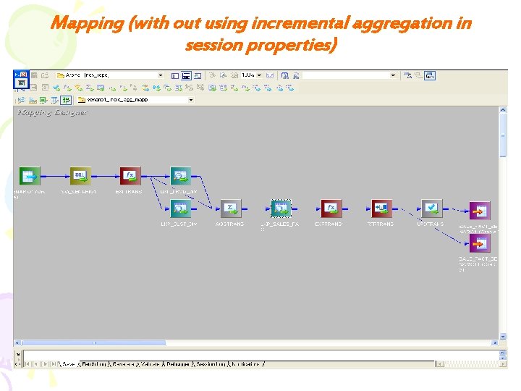Switch to the Generate output tab
Image resolution: width=521 pixels, height=391 pixels.
point(123,364)
